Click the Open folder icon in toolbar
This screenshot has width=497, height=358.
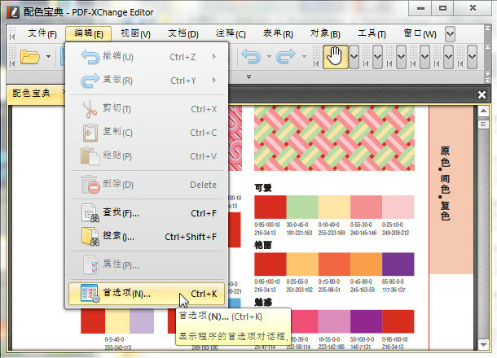click(x=30, y=57)
